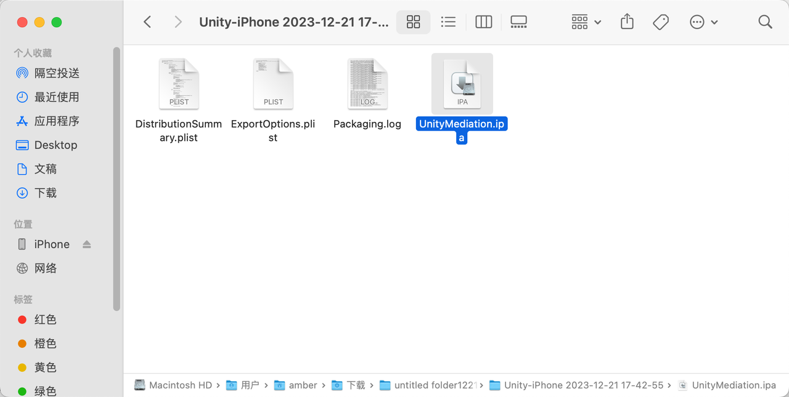Click UnityMediation.ipa in path bar
The height and width of the screenshot is (397, 789).
(727, 385)
